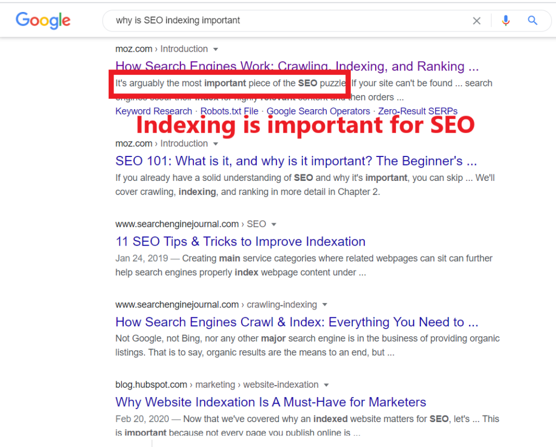Open How Search Engines Crawl & Index result
Screen dimensions: 556x447
tap(296, 322)
